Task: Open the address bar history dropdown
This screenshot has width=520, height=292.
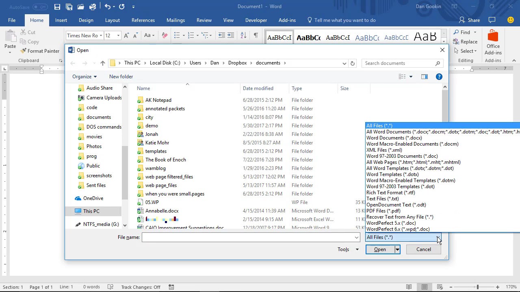Action: [x=344, y=63]
